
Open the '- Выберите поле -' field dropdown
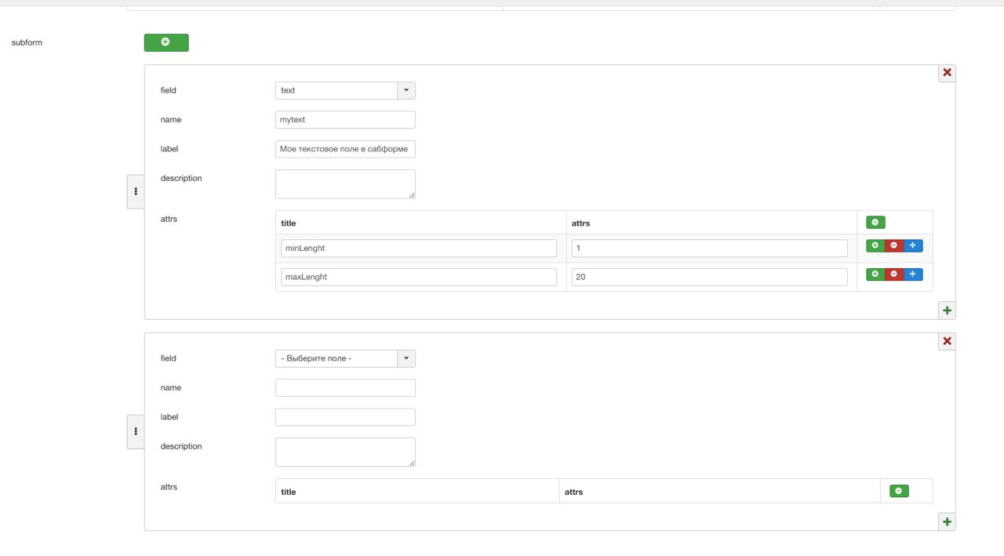(x=345, y=358)
